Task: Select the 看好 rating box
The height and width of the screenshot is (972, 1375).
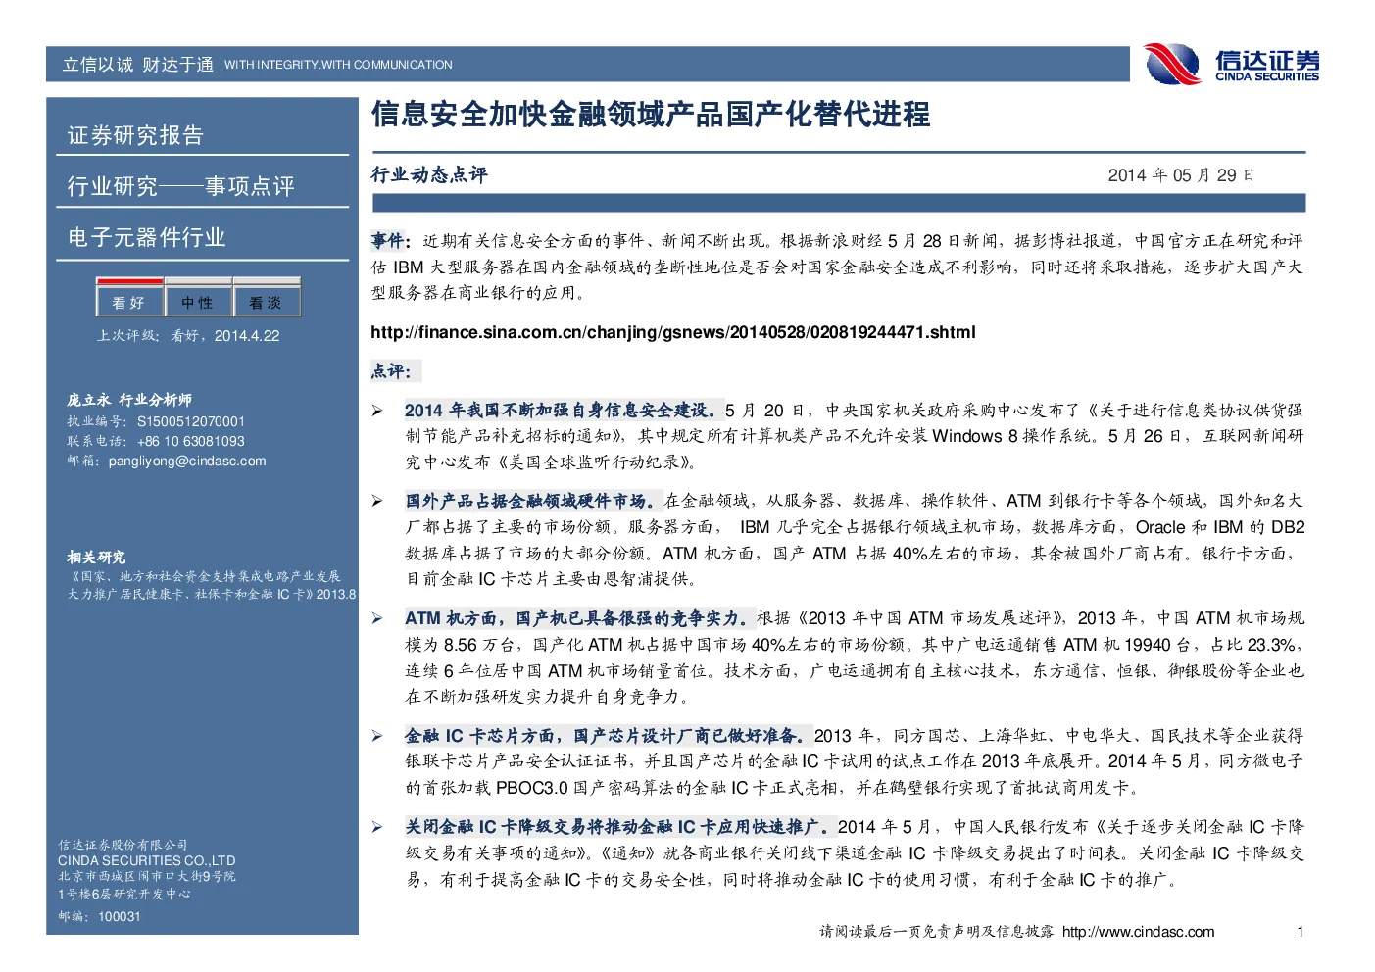Action: pyautogui.click(x=129, y=297)
